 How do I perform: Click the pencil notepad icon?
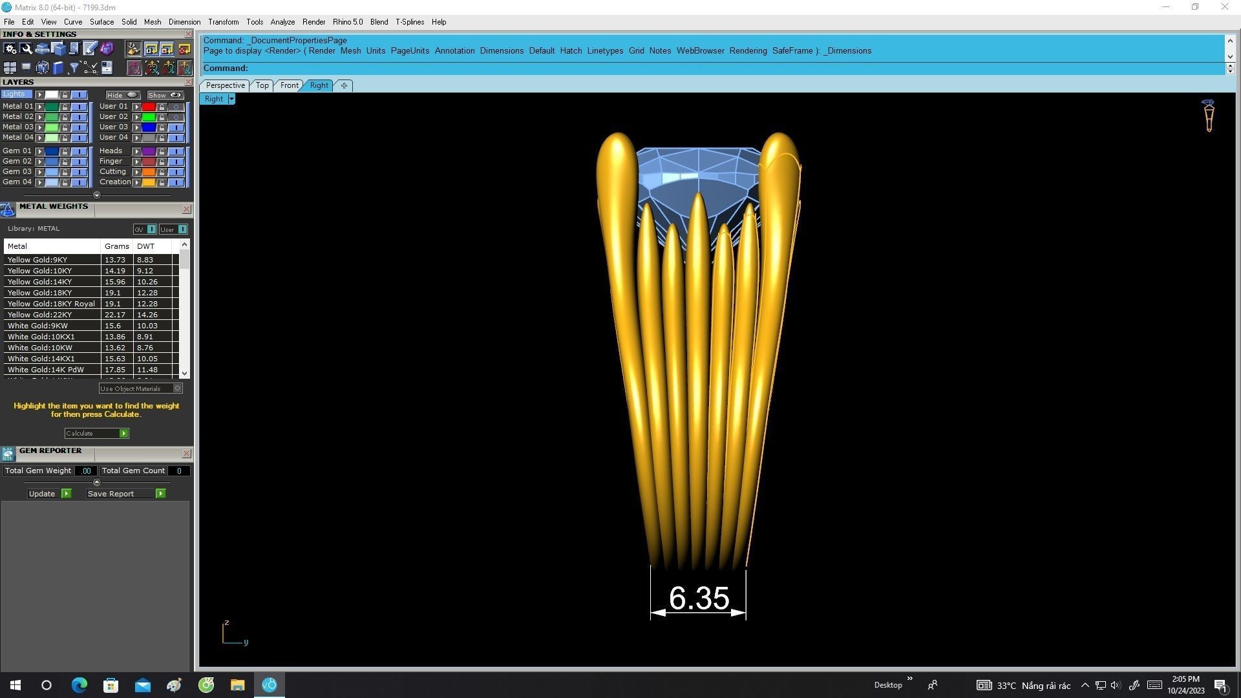coord(90,48)
